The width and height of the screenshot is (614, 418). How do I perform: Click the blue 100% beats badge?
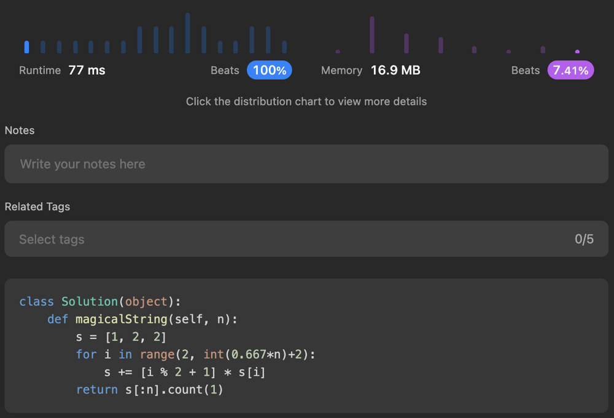point(269,70)
